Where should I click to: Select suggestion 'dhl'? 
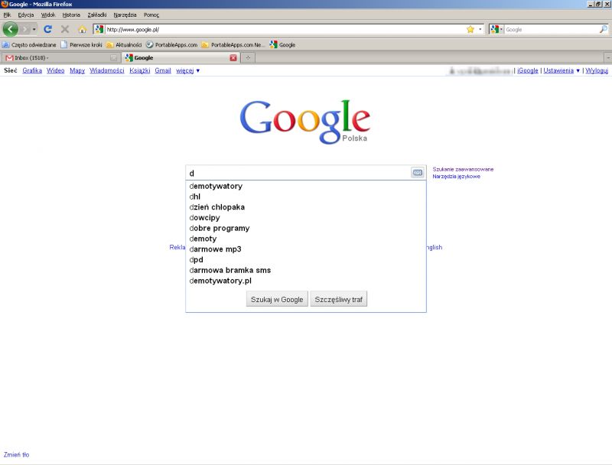pos(306,197)
